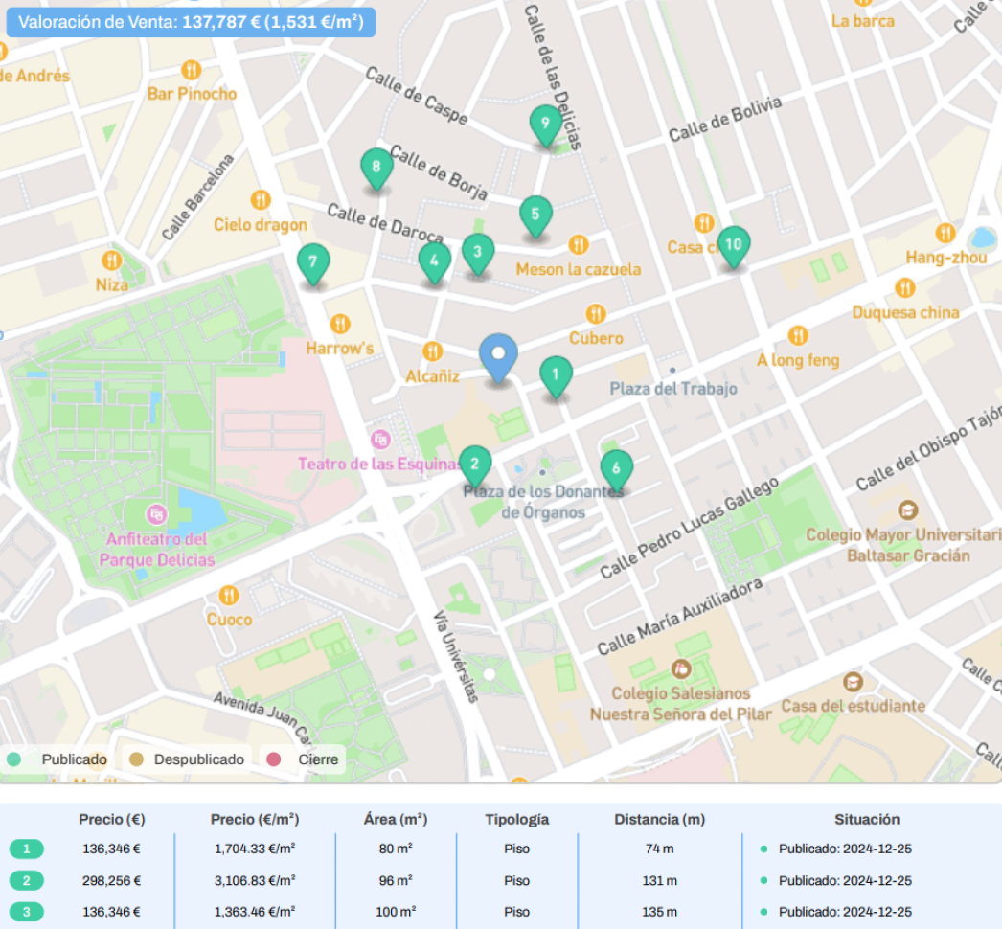Viewport: 1002px width, 929px height.
Task: Toggle Despublicado legend filter
Action: tap(186, 759)
